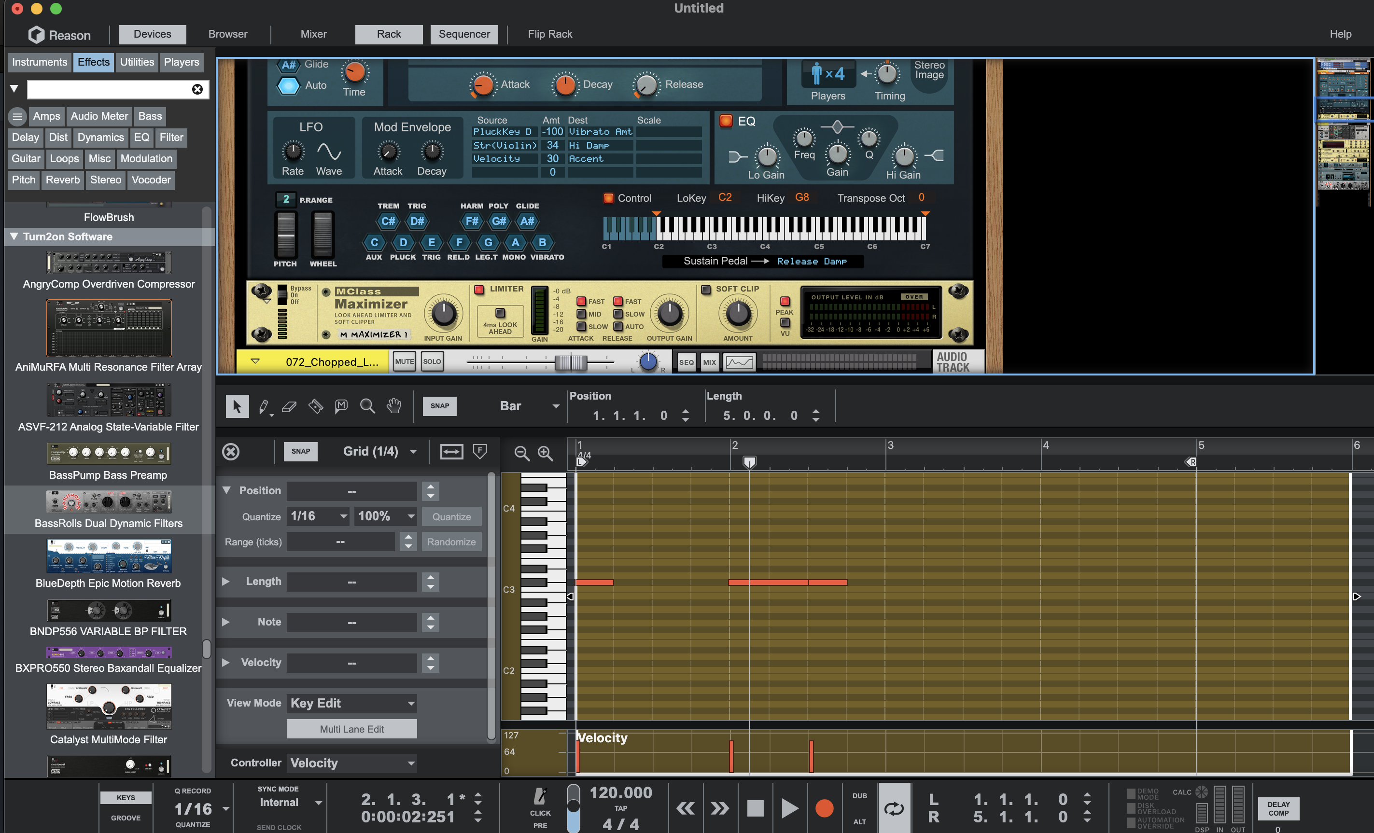Enable the Loop button in transport
Image resolution: width=1374 pixels, height=833 pixels.
tap(894, 808)
